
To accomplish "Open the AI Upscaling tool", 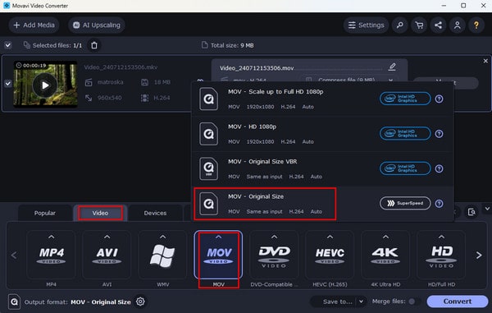I will coord(97,25).
